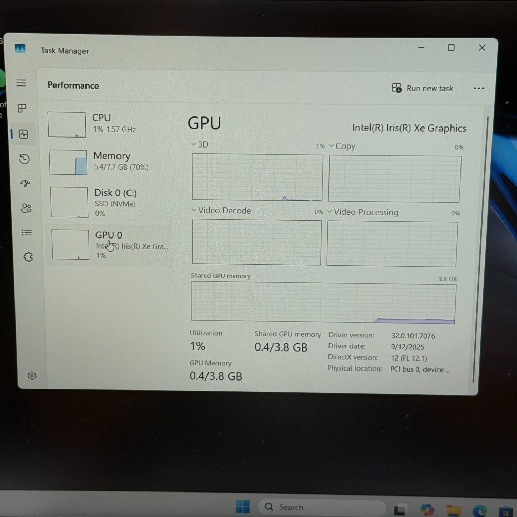Open the Copy engine dropdown
517x517 pixels.
click(342, 146)
